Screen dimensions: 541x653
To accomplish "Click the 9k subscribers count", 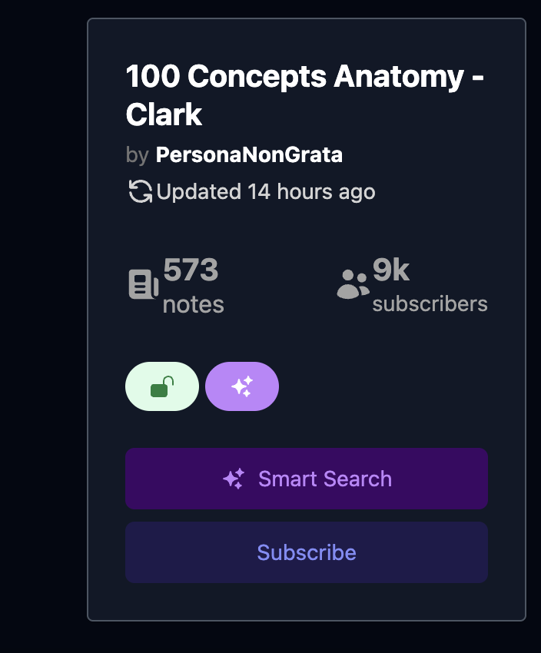I will click(391, 270).
